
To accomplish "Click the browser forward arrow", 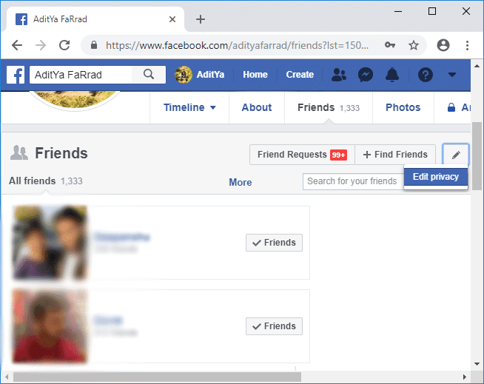I will point(41,45).
